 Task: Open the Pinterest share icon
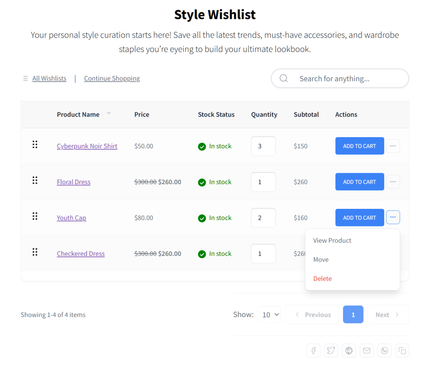click(x=349, y=351)
